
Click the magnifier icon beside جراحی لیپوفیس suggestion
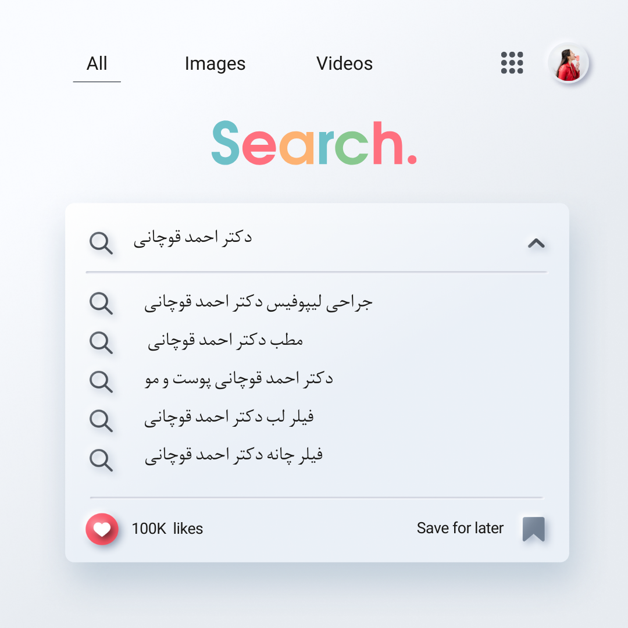101,304
